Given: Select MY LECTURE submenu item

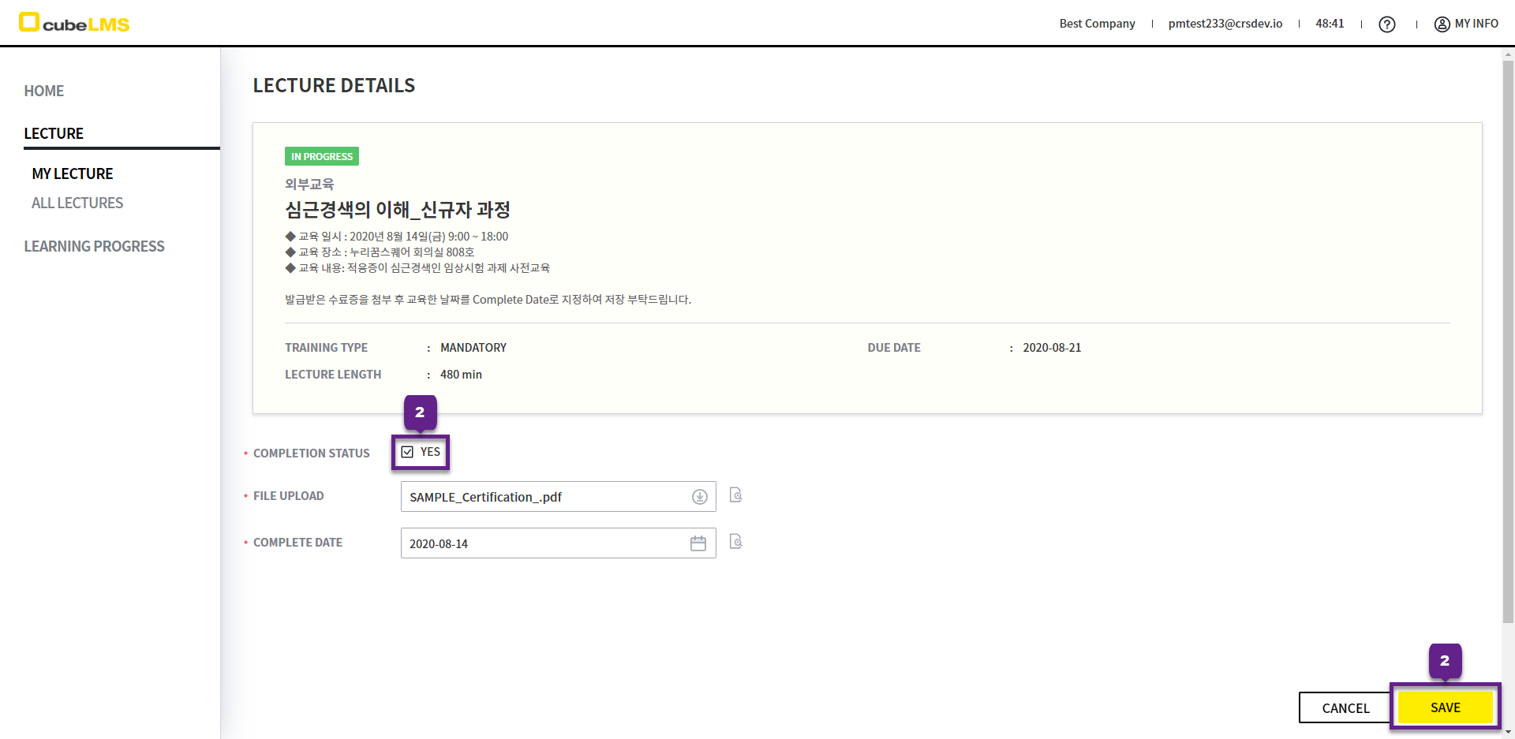Looking at the screenshot, I should (73, 174).
